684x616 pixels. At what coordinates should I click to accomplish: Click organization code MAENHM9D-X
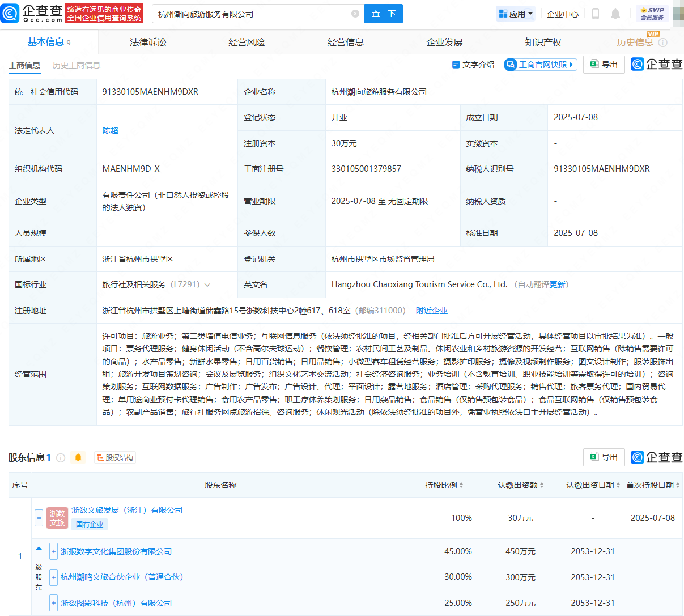(x=131, y=169)
